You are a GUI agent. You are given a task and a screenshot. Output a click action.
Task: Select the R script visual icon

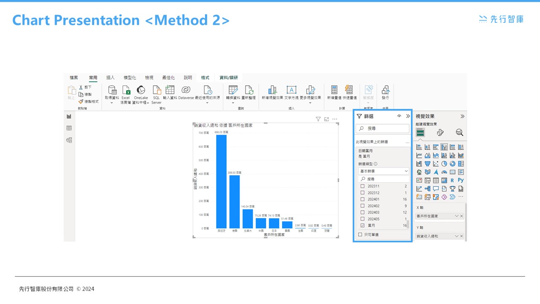452,180
